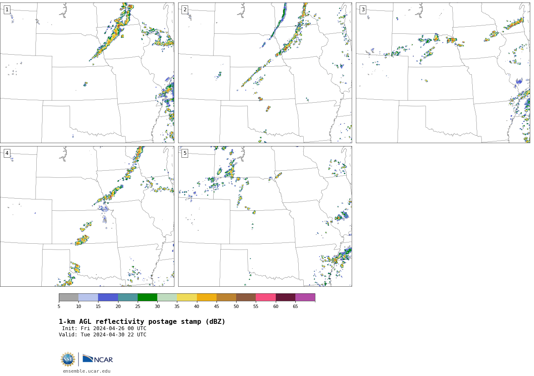Click the blue 15-20 dBZ swatch
The width and height of the screenshot is (534, 376).
(x=108, y=298)
